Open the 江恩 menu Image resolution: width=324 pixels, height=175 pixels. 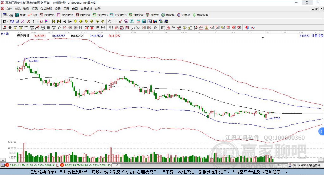point(35,9)
